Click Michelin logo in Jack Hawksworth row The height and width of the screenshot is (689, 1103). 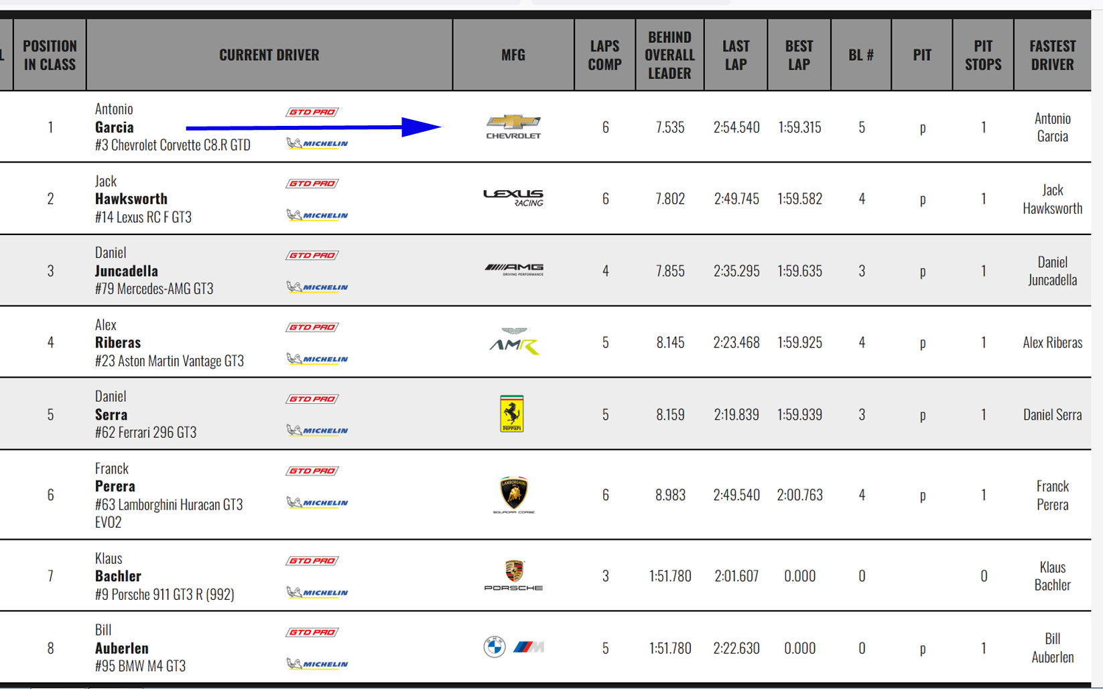318,215
